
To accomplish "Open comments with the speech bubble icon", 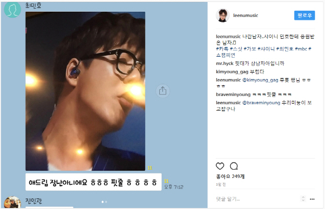I will click(x=234, y=166).
